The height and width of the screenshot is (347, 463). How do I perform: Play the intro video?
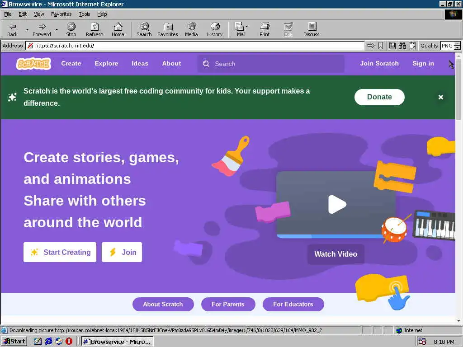coord(337,204)
